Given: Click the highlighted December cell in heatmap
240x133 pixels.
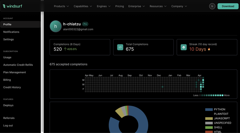Looking at the screenshot, I should 162,87.
